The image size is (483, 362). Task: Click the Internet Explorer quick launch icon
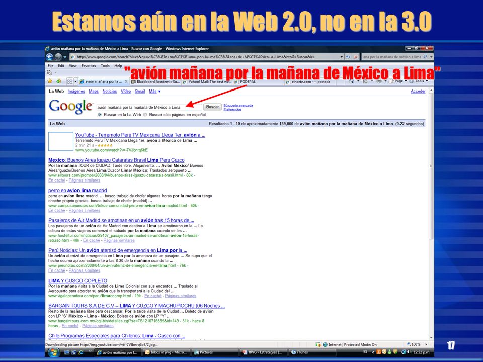pos(81,352)
